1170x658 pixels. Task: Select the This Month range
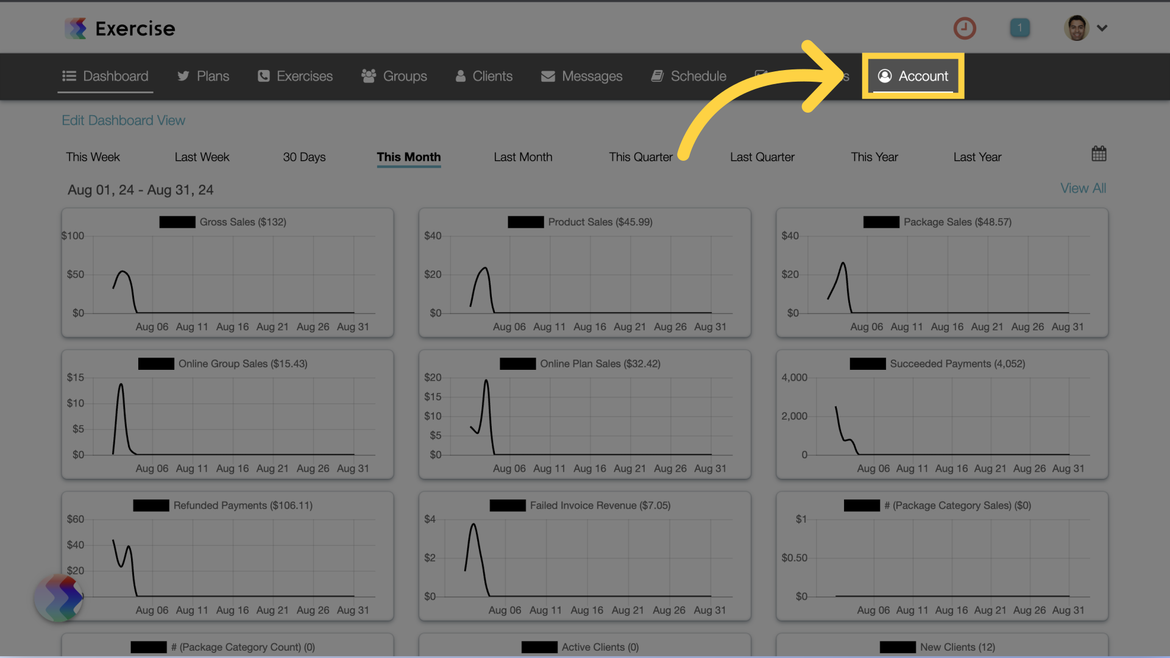(x=409, y=157)
